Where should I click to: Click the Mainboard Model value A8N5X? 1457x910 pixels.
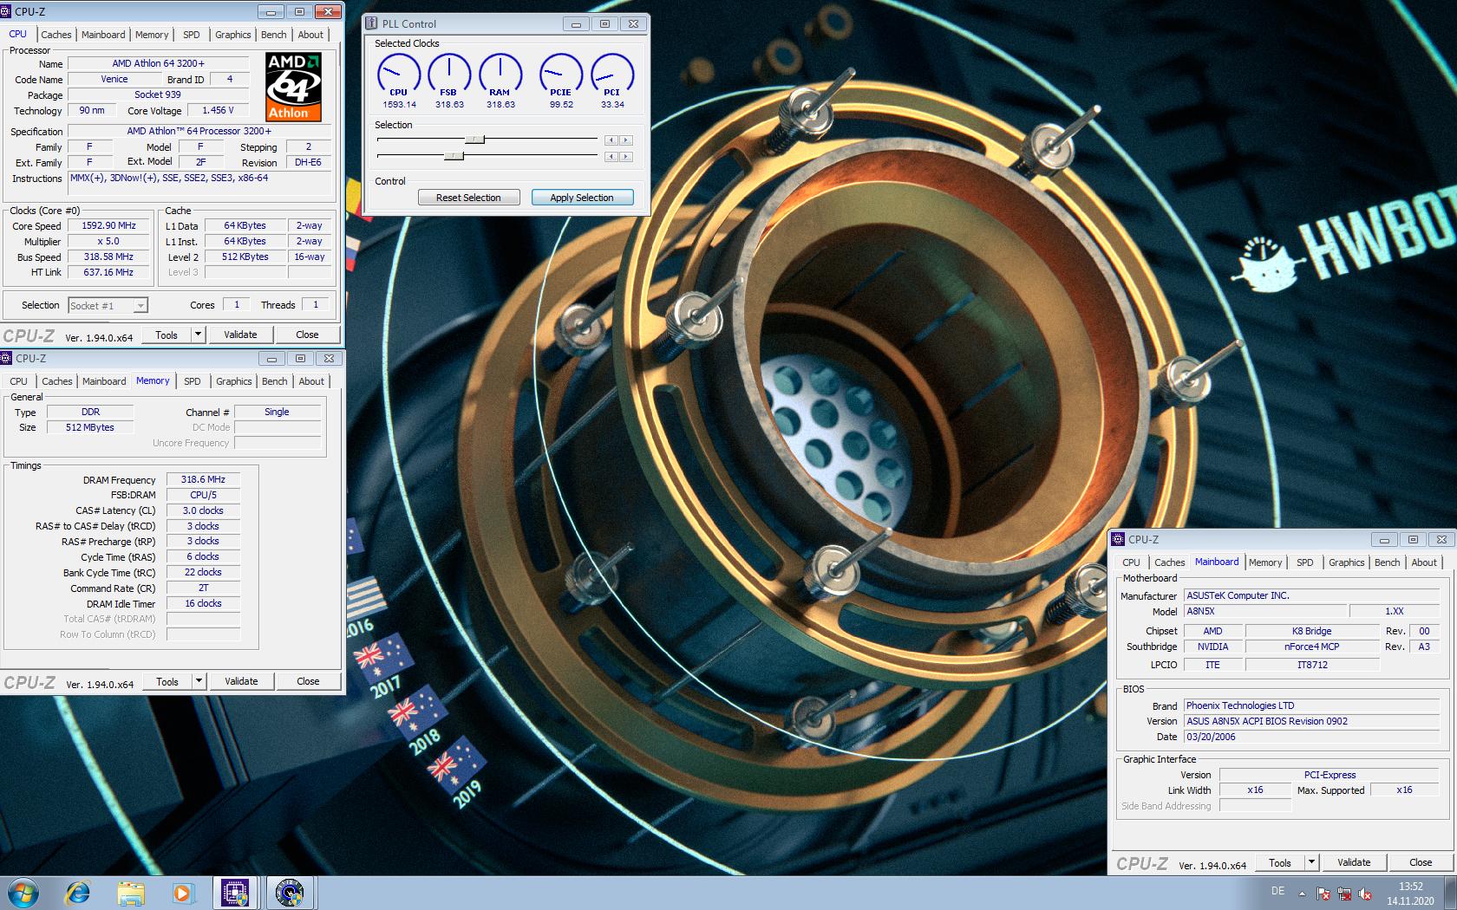[1264, 611]
